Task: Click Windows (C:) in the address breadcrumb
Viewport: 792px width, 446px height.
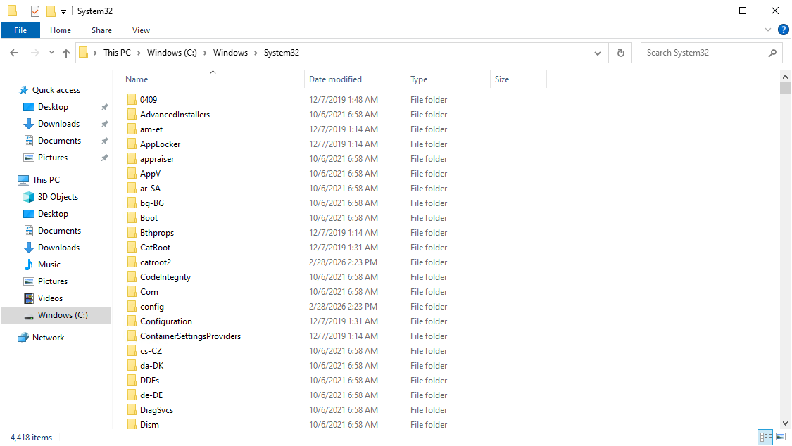Action: tap(172, 53)
